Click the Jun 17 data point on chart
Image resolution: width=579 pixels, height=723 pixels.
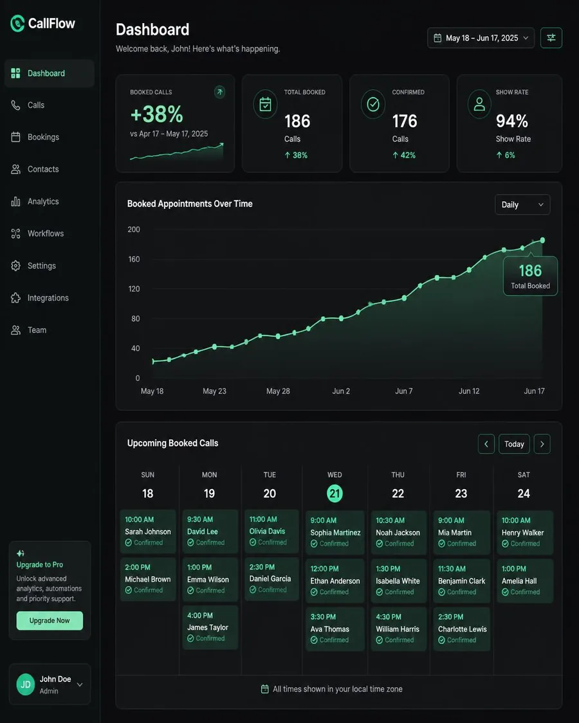point(542,240)
